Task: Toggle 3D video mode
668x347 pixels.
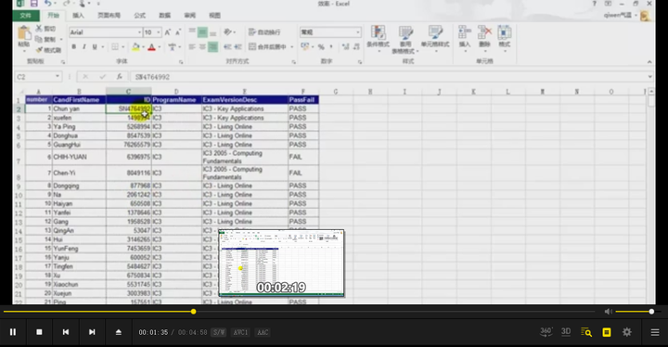Action: point(566,331)
